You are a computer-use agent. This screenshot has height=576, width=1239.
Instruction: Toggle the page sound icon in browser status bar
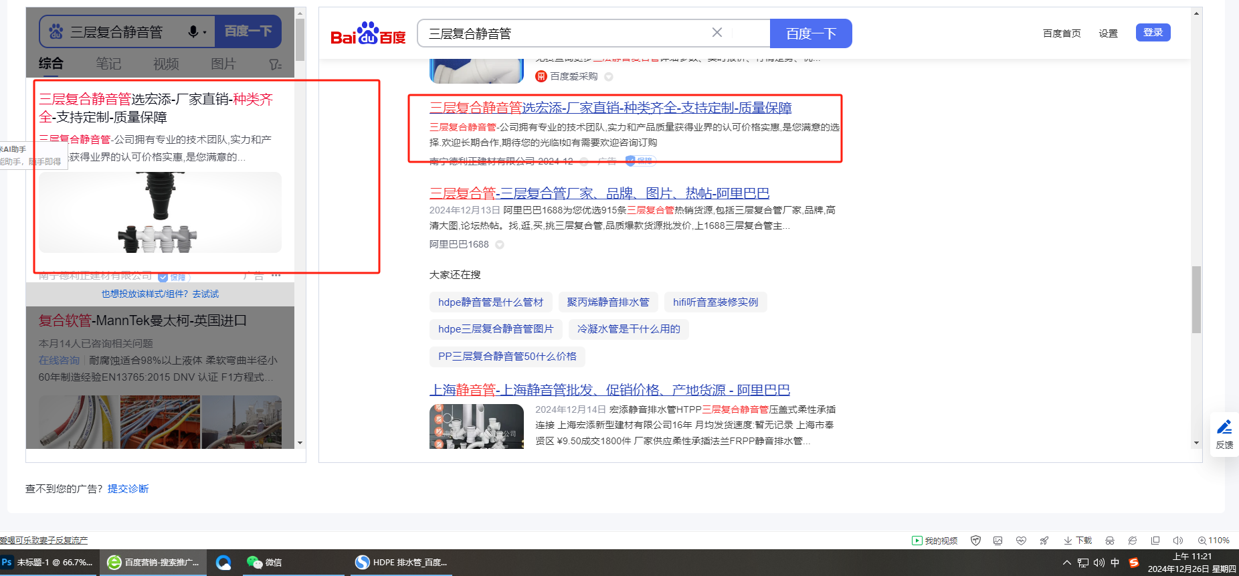click(x=1178, y=541)
